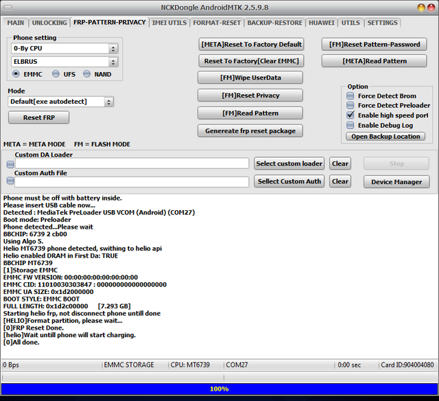439x401 pixels.
Task: Click Reset To Factory[Clear EMMC]
Action: click(x=251, y=61)
